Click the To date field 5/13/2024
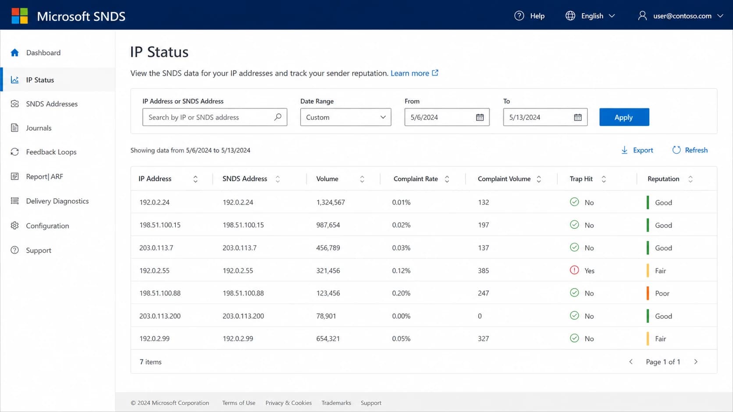The width and height of the screenshot is (733, 412). [x=545, y=117]
